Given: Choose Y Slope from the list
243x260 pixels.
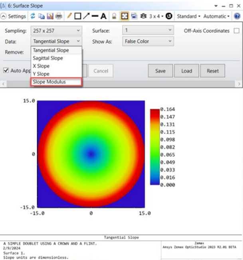Looking at the screenshot, I should coord(56,74).
